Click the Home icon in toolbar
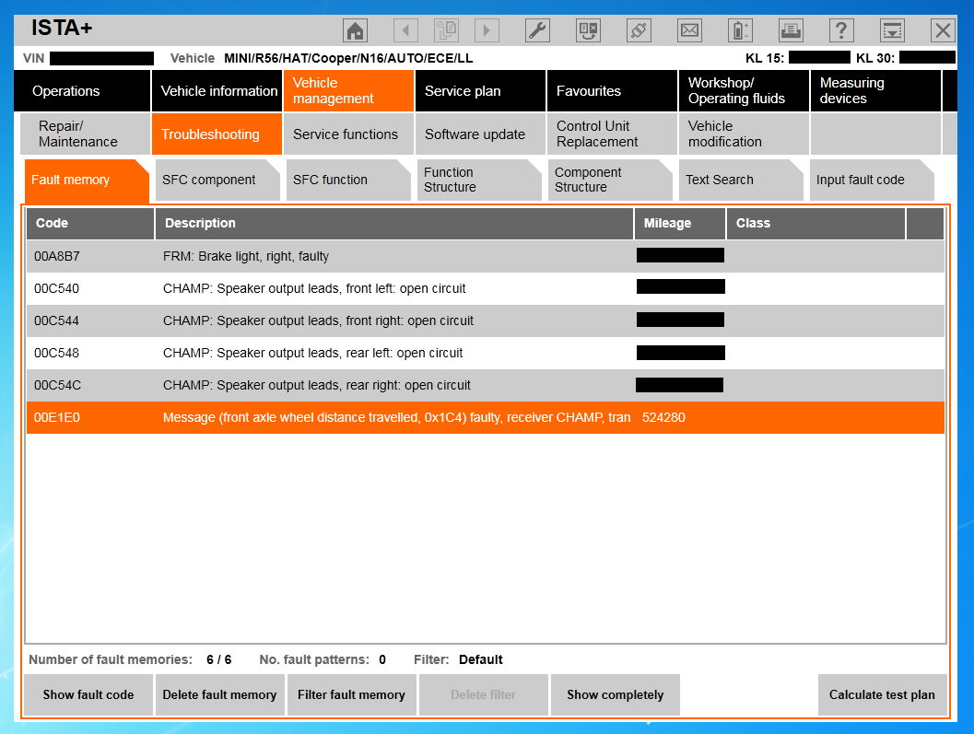Image resolution: width=974 pixels, height=734 pixels. pos(356,30)
